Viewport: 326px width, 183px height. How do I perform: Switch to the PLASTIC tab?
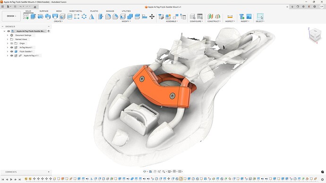click(x=94, y=11)
